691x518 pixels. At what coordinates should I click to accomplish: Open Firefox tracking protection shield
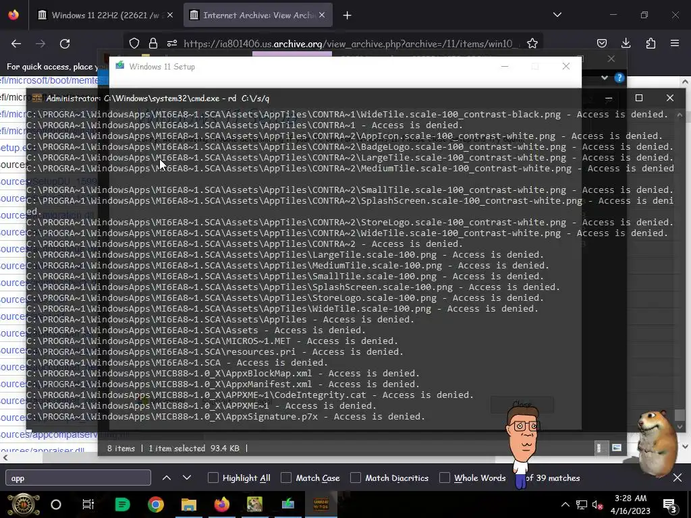coord(134,43)
